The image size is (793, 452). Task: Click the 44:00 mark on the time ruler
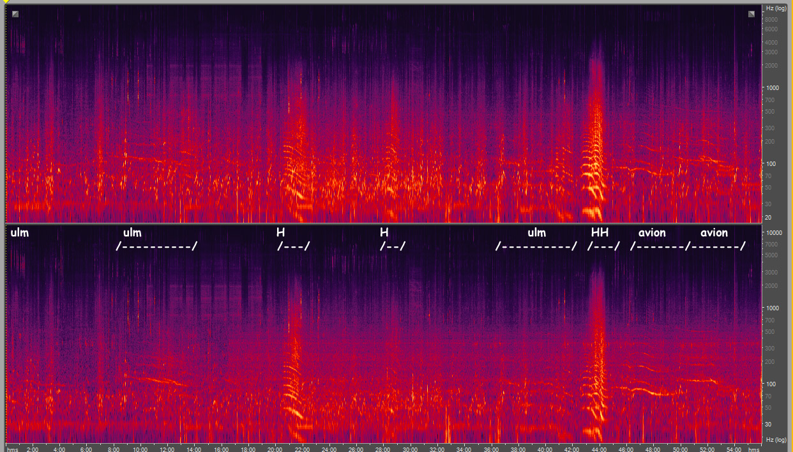(600, 449)
